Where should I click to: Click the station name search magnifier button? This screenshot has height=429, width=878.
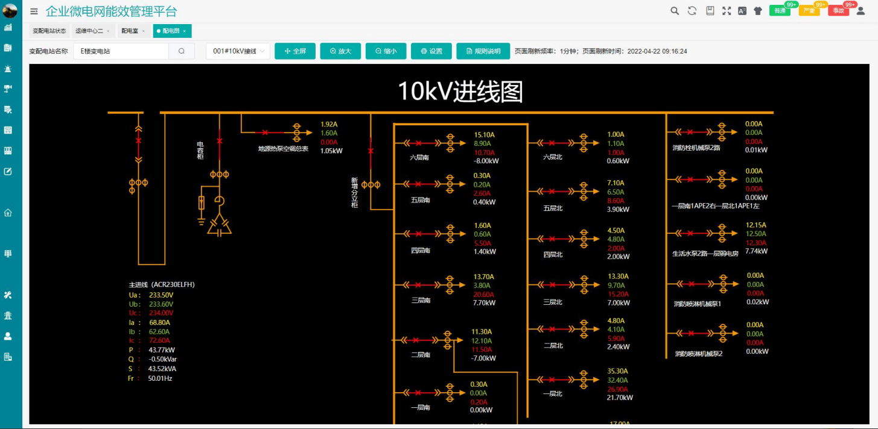click(182, 51)
